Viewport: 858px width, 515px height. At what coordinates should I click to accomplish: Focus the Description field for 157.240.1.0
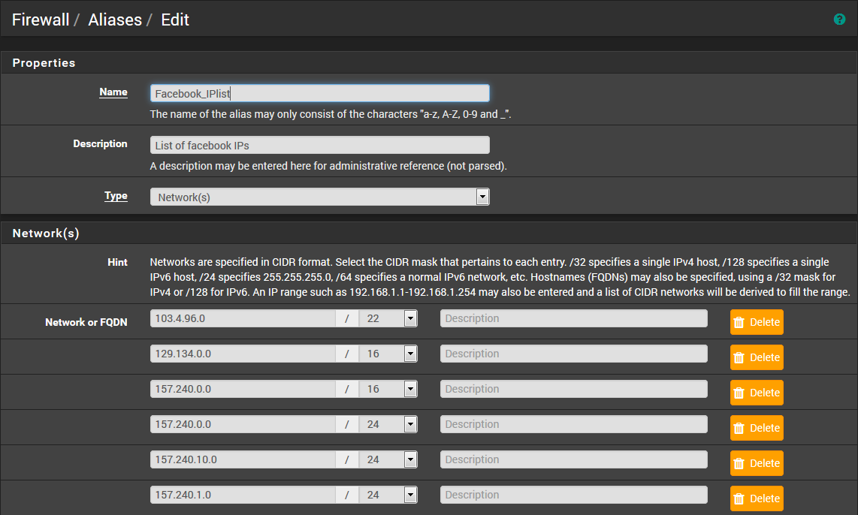click(574, 495)
